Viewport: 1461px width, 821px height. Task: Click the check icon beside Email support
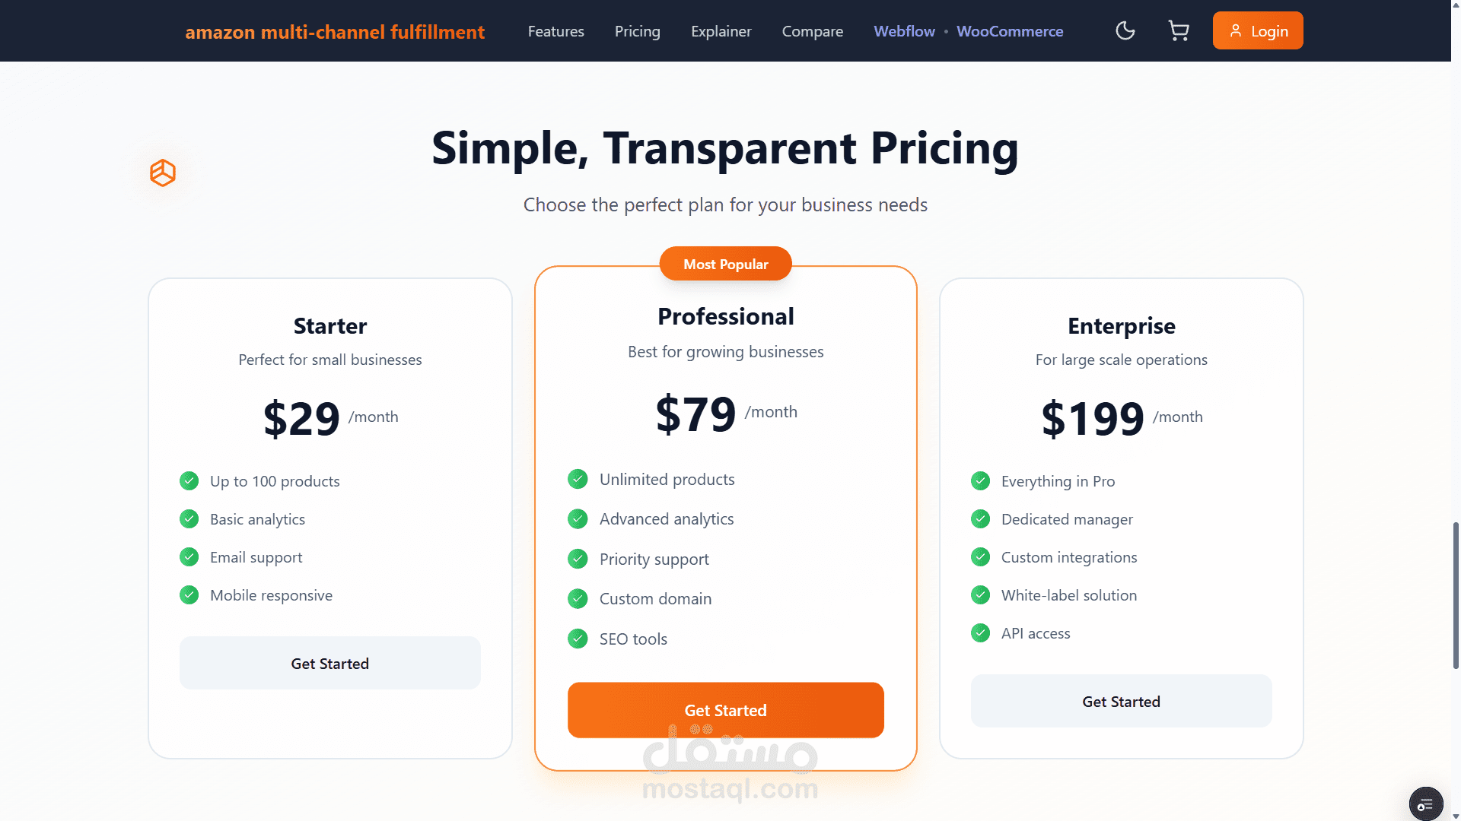coord(189,557)
